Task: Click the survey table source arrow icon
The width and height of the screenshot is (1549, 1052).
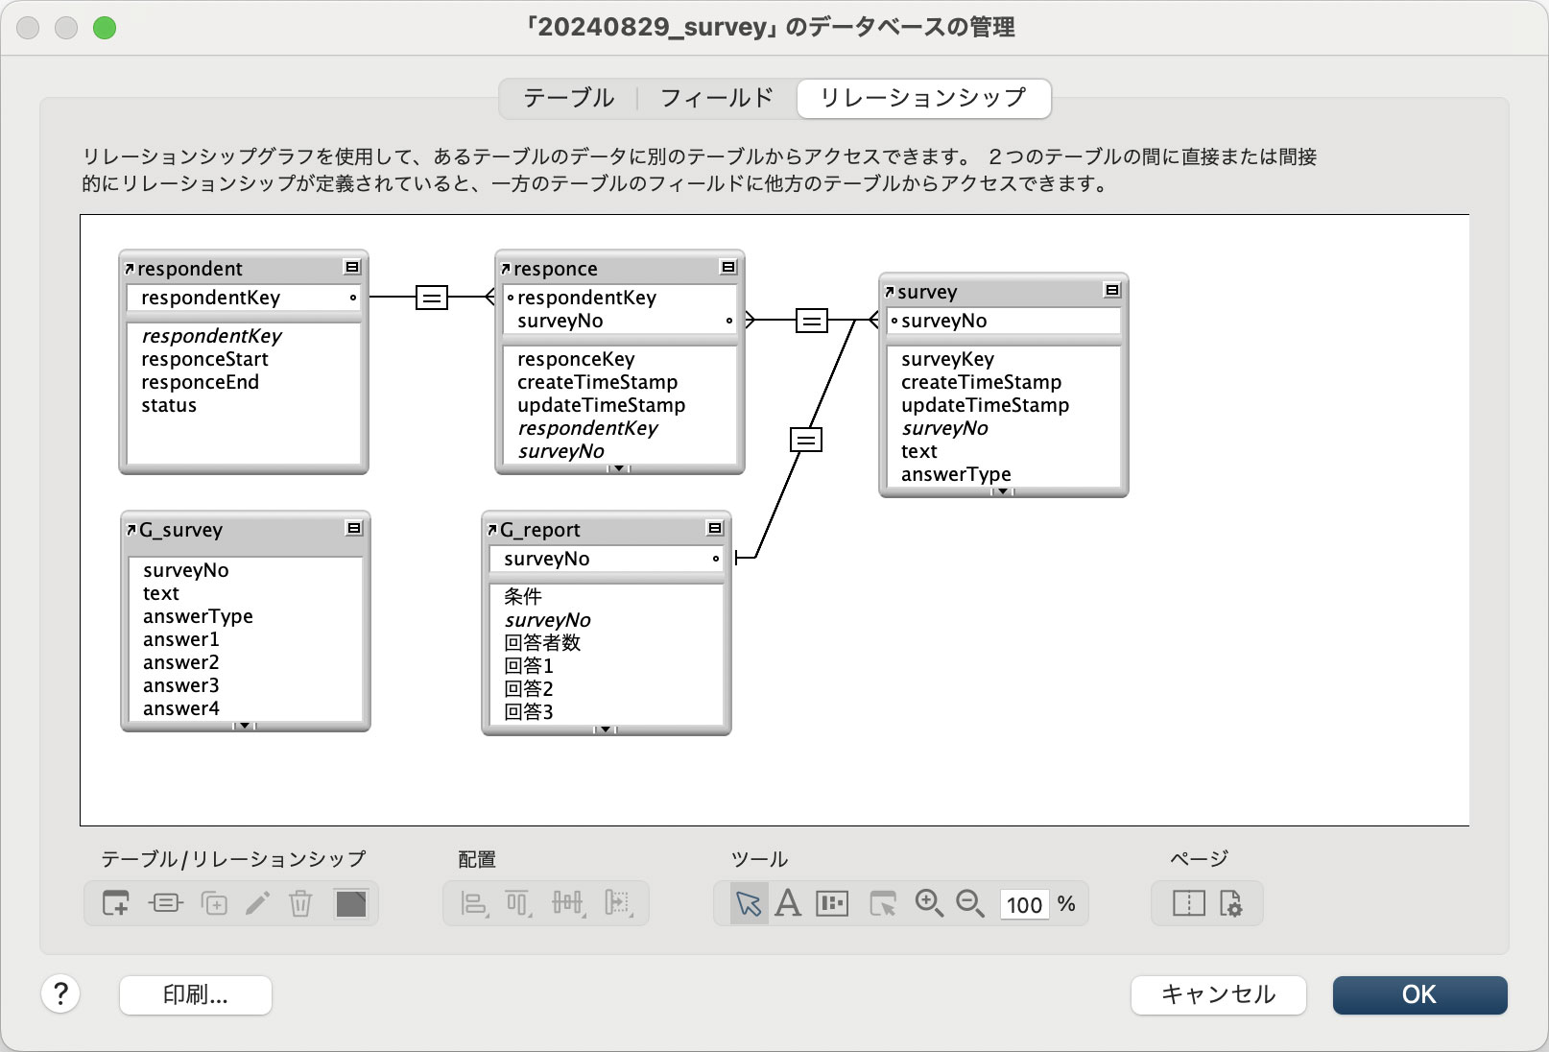Action: pyautogui.click(x=890, y=292)
